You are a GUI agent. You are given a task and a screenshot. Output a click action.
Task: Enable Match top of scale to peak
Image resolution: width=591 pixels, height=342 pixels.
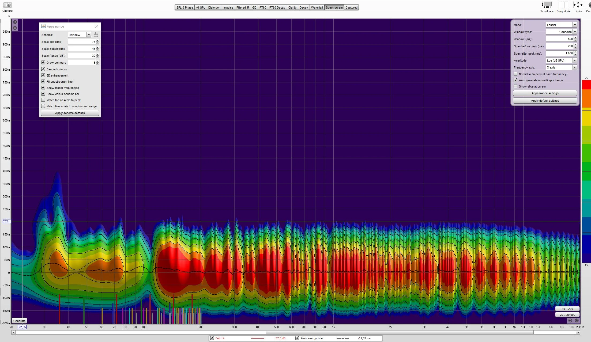coord(43,100)
